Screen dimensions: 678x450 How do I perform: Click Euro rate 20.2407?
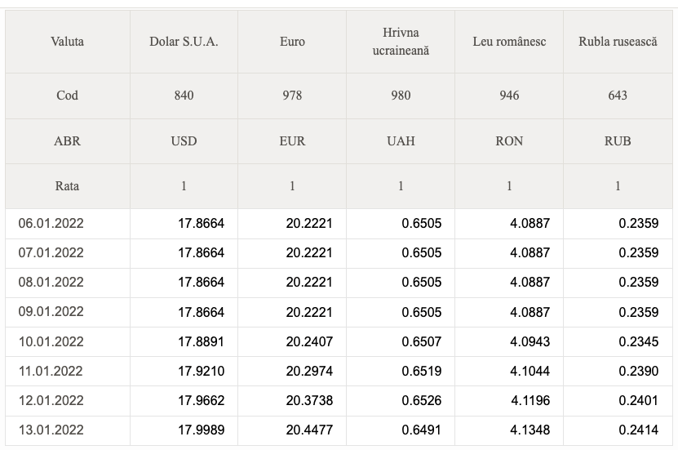point(309,342)
